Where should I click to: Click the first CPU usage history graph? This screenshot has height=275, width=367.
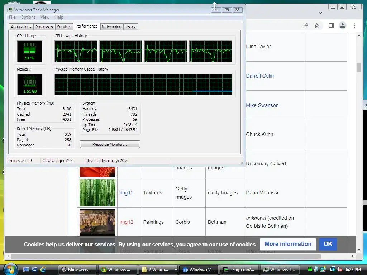pos(76,51)
